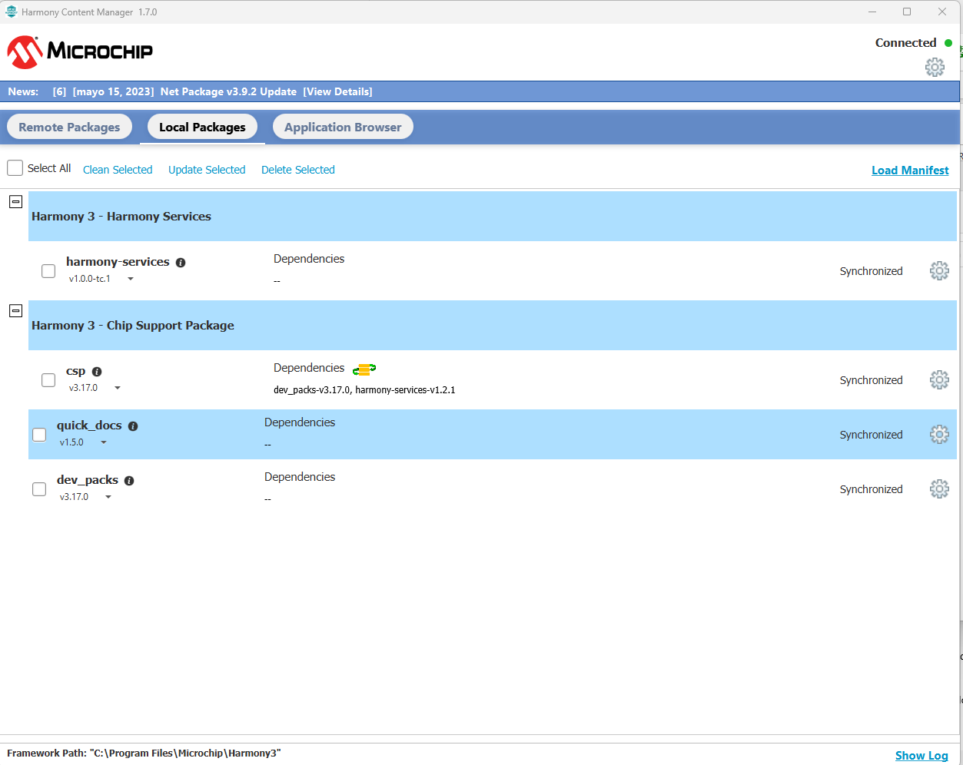
Task: Check the Select All checkbox
Action: click(x=15, y=167)
